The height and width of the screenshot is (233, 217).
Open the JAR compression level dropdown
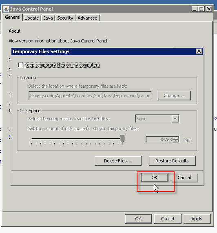(x=175, y=119)
